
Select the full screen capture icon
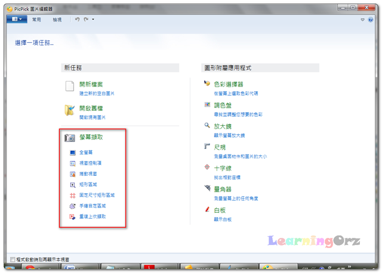pos(73,153)
